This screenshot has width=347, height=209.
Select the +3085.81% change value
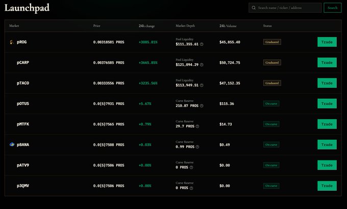pyautogui.click(x=148, y=42)
